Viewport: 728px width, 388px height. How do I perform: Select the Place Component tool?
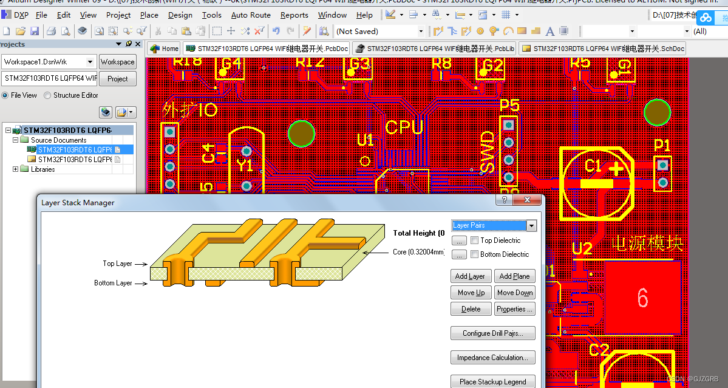(x=563, y=30)
